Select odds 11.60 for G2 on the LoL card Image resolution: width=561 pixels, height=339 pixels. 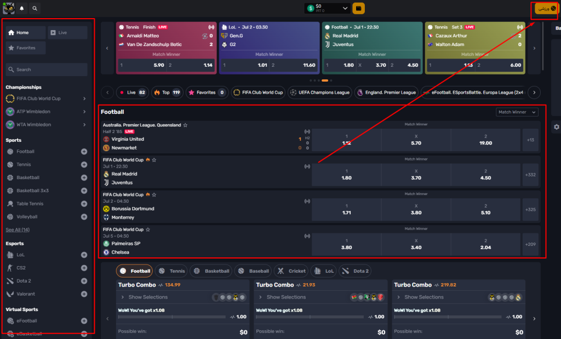click(294, 65)
